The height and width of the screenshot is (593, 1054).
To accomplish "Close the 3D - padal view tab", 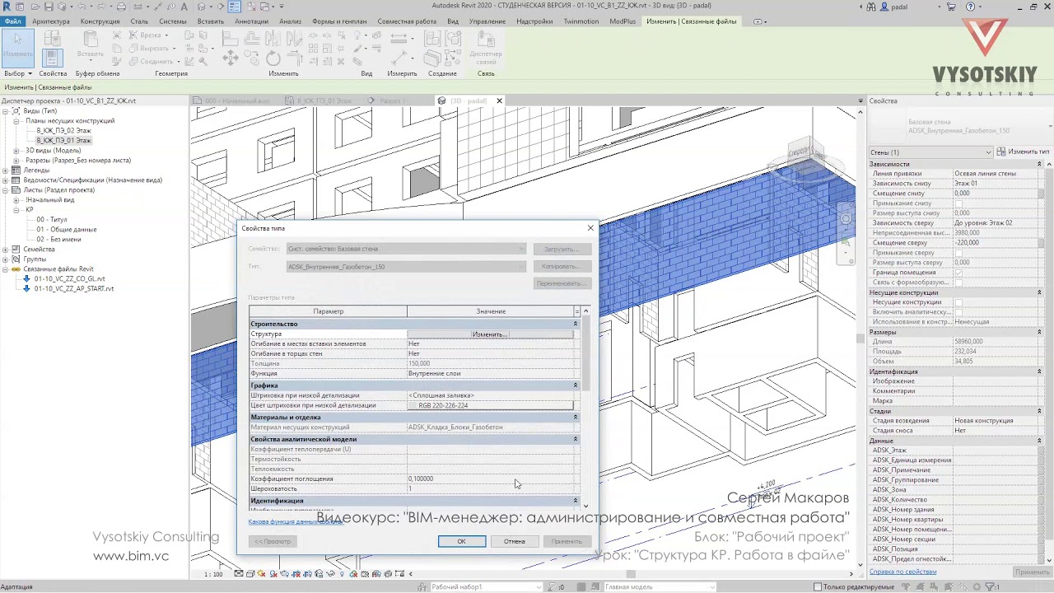I will 499,100.
